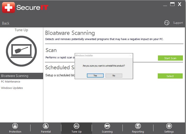Click the Tune Up laptop illustration
This screenshot has height=134, width=186.
pyautogui.click(x=21, y=51)
